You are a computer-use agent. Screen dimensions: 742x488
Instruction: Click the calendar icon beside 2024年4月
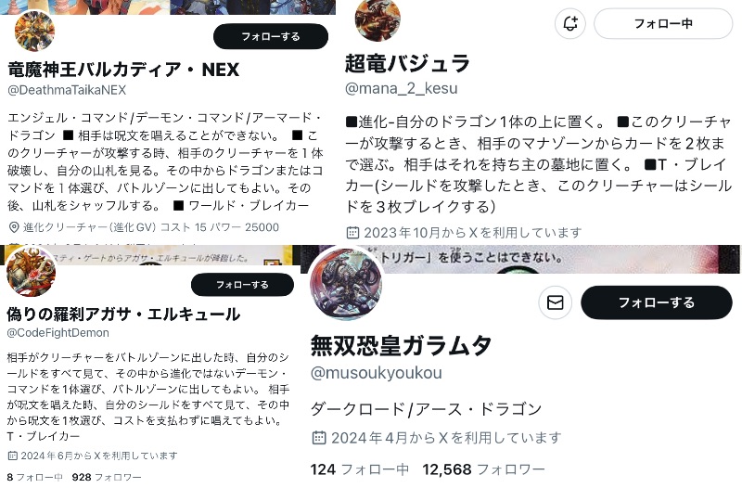[319, 438]
